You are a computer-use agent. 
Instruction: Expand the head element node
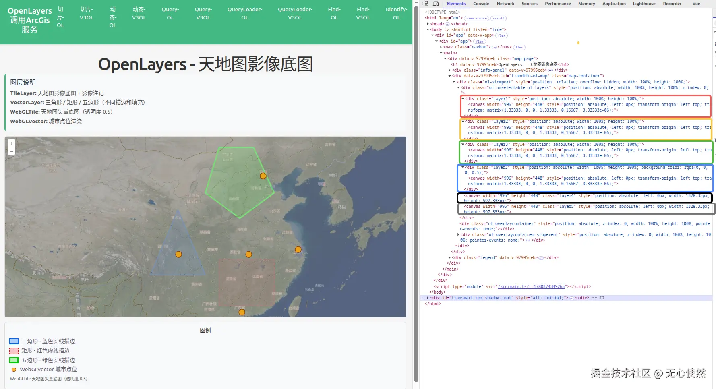428,24
